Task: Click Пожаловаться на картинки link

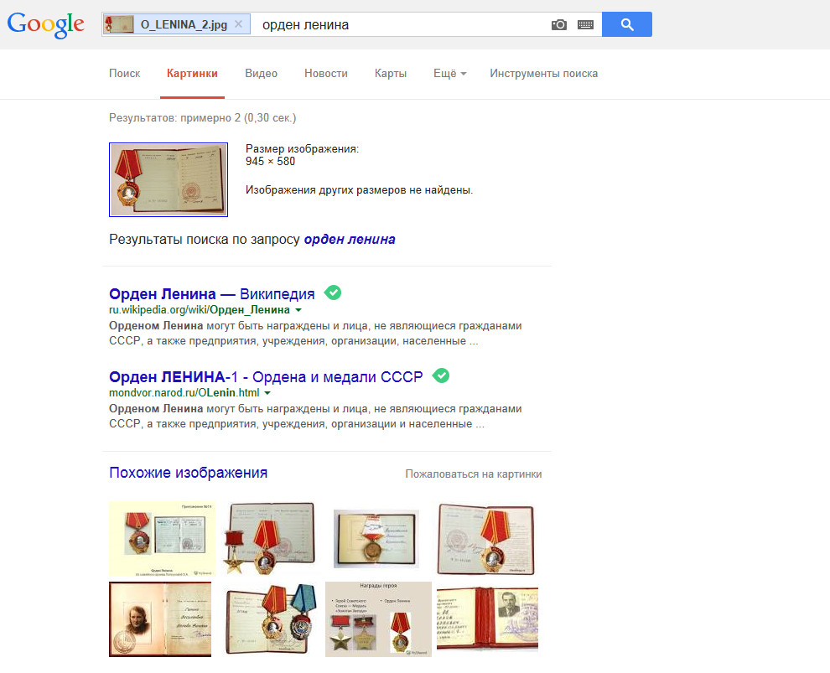Action: 473,474
